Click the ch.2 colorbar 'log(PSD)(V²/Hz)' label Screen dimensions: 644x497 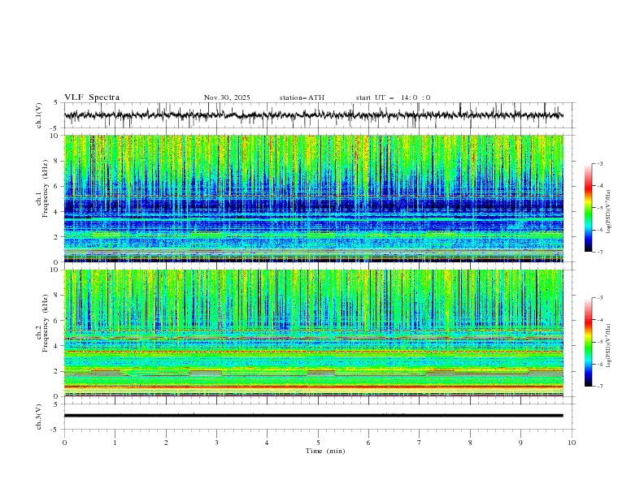pyautogui.click(x=608, y=346)
